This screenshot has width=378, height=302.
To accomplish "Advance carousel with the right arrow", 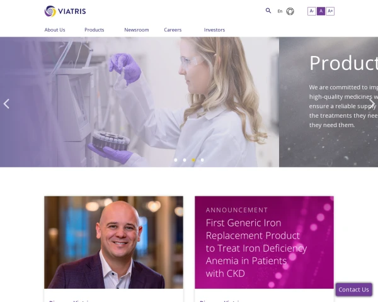I will 372,104.
